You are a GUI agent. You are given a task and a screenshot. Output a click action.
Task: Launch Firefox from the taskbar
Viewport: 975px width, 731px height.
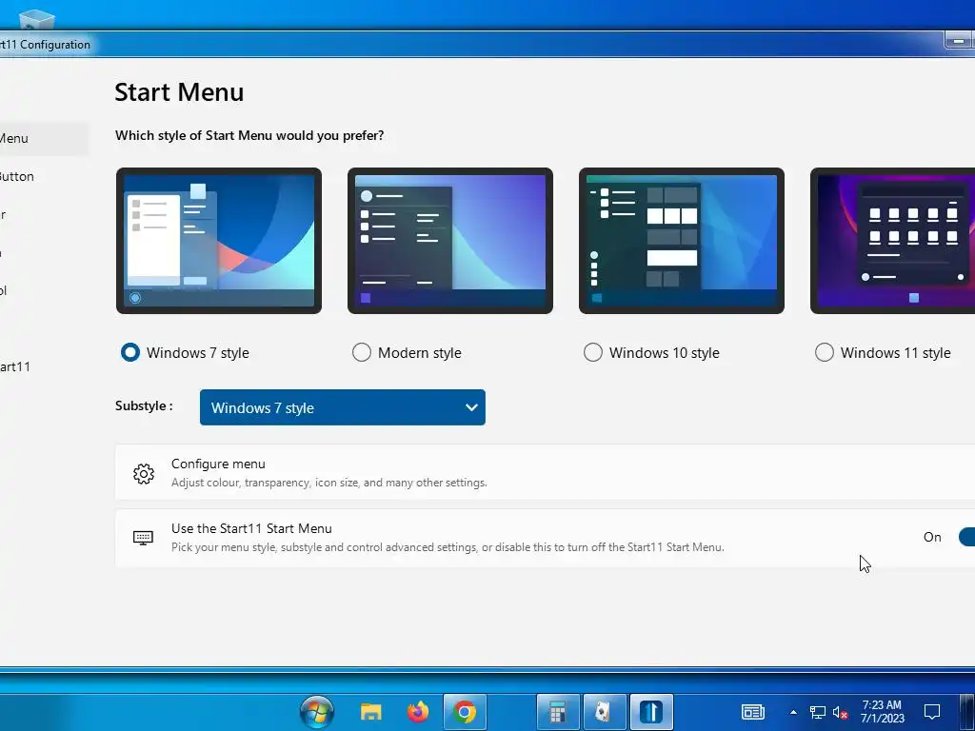(418, 712)
